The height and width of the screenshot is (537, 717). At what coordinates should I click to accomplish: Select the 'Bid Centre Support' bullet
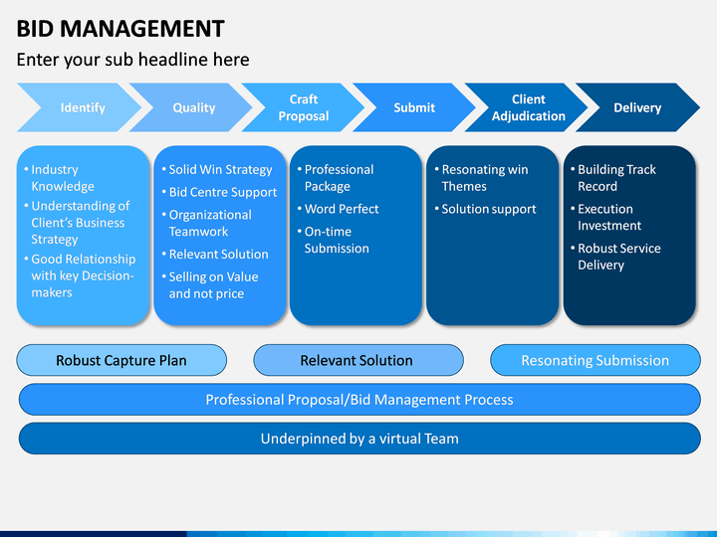point(219,192)
